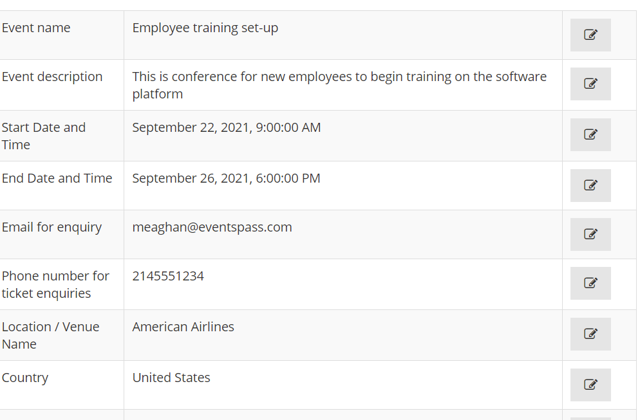This screenshot has width=640, height=420.
Task: Edit the Location / Venue Name entry
Action: [x=590, y=334]
